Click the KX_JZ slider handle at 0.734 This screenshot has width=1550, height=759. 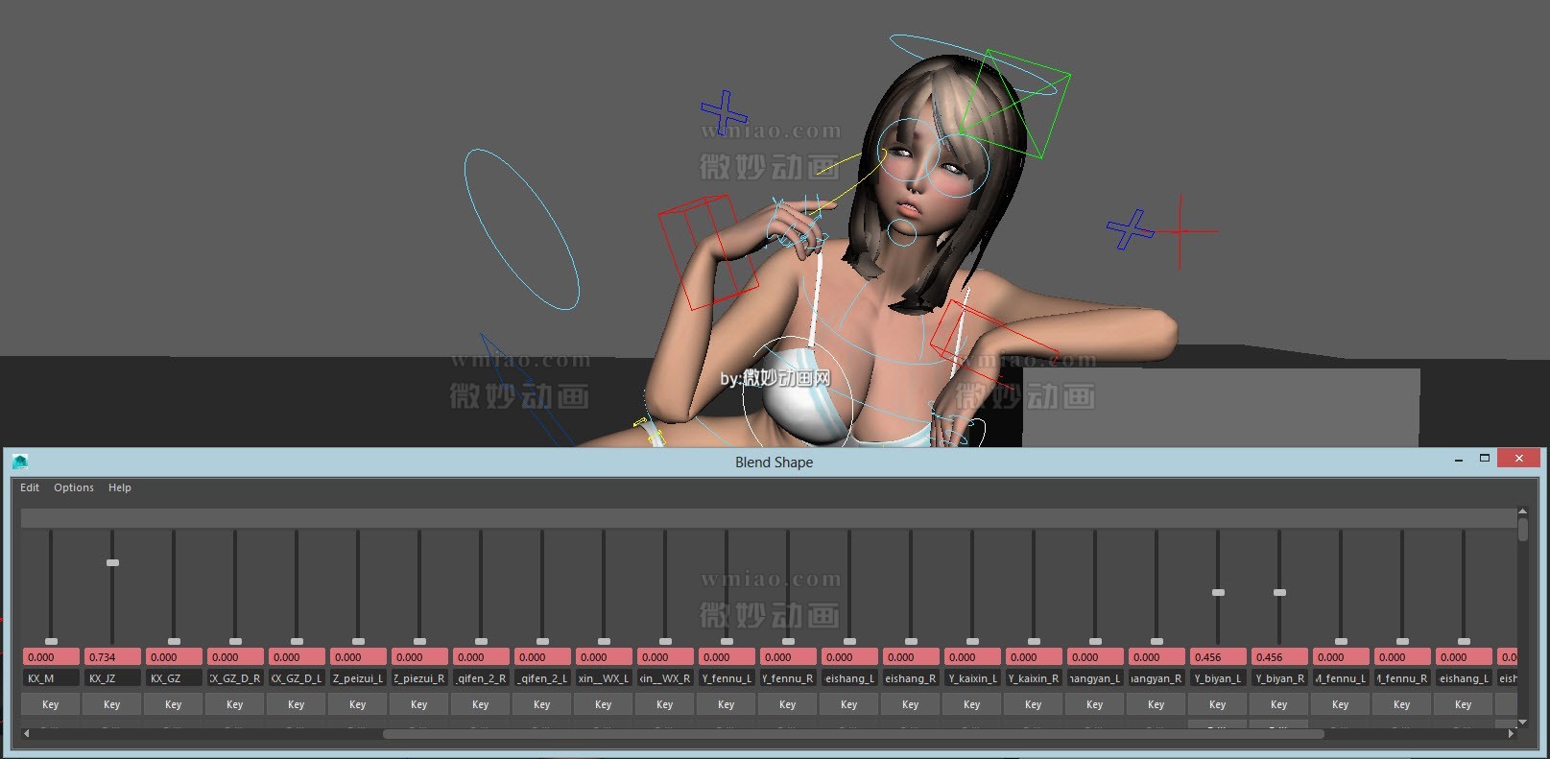(x=112, y=562)
